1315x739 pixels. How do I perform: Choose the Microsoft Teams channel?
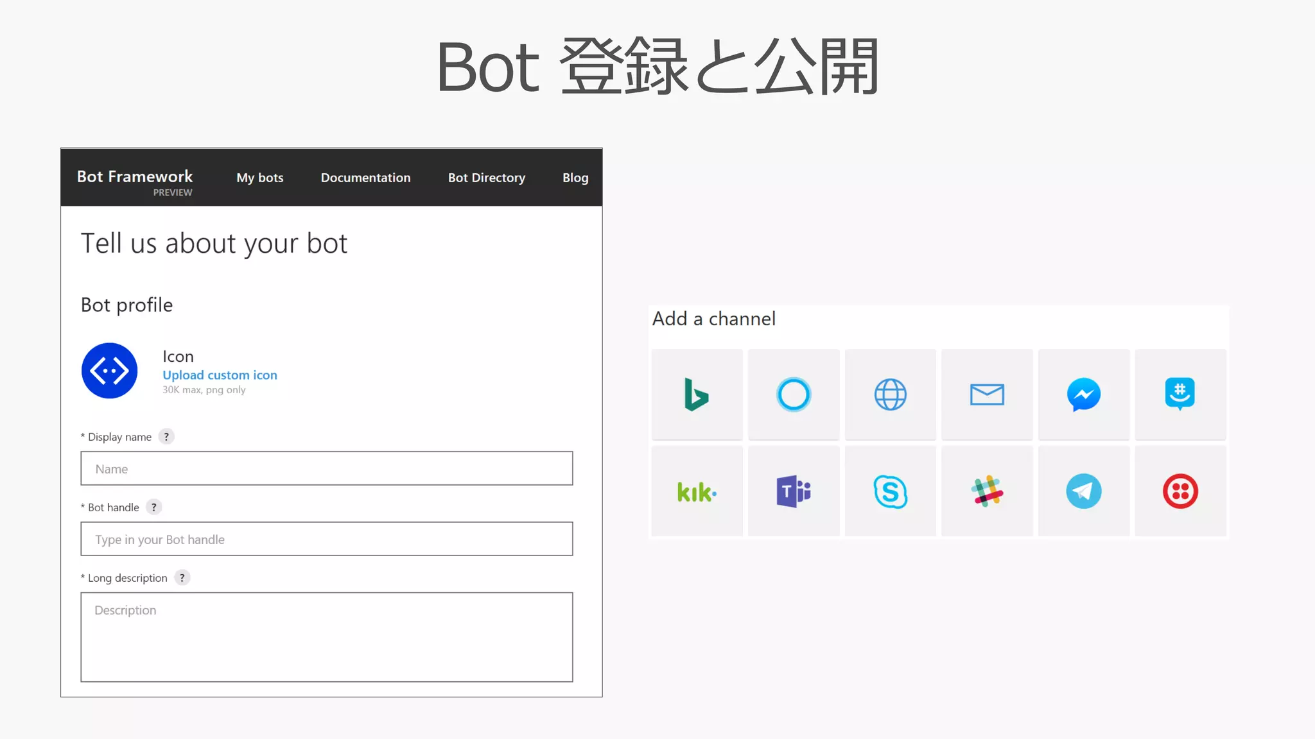794,491
